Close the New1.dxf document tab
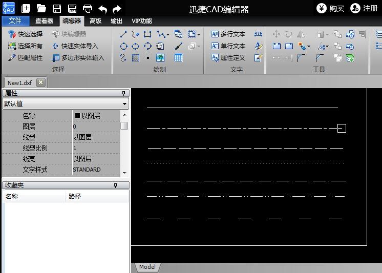This screenshot has height=273, width=382. pos(41,82)
